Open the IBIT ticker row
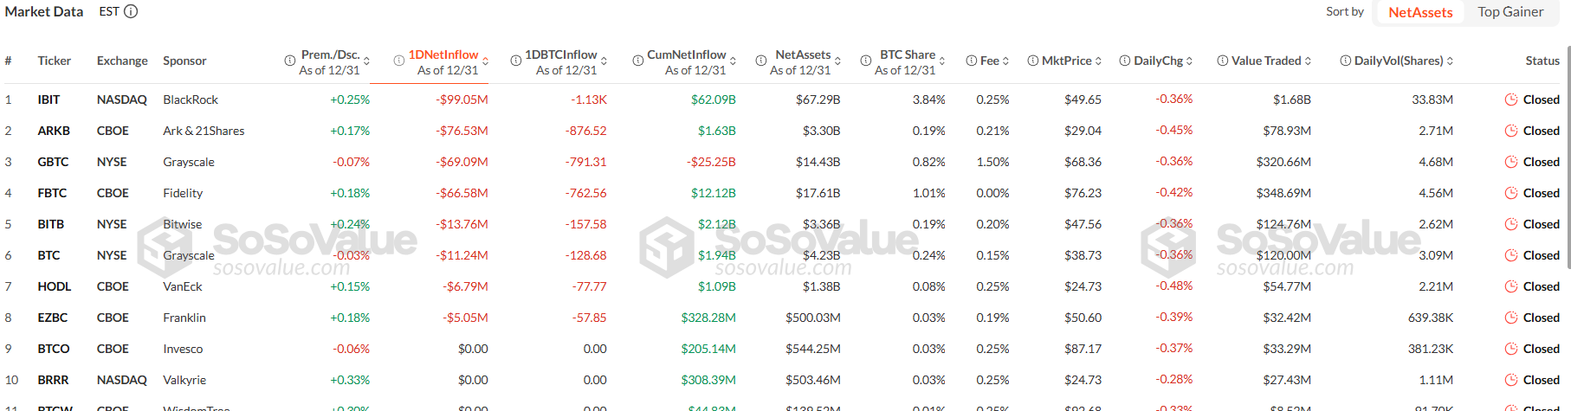The width and height of the screenshot is (1571, 411). (x=48, y=100)
